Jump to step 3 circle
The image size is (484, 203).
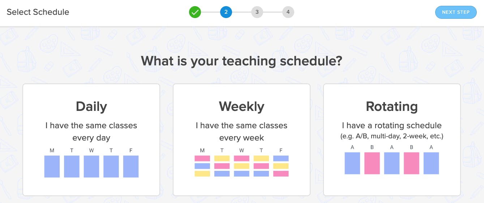click(x=257, y=12)
